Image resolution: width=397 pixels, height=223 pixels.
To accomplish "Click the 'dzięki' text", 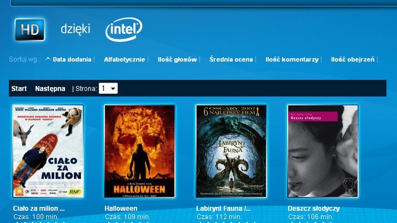I will coord(76,29).
